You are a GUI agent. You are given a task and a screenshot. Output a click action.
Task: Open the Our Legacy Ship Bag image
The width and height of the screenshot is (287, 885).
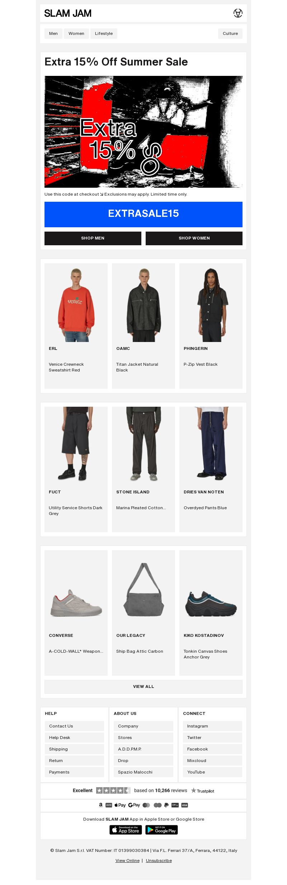(143, 590)
